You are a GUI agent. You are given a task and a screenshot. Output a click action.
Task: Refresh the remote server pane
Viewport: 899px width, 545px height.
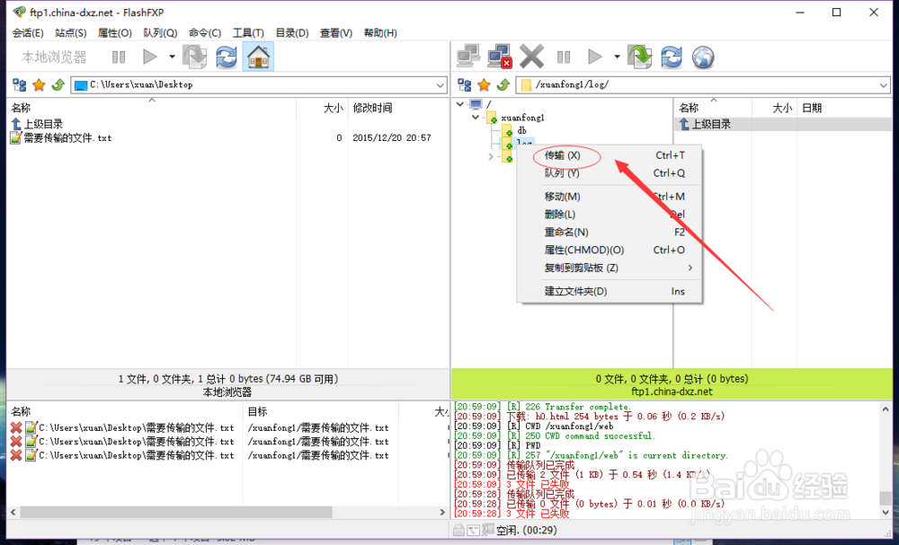click(672, 57)
